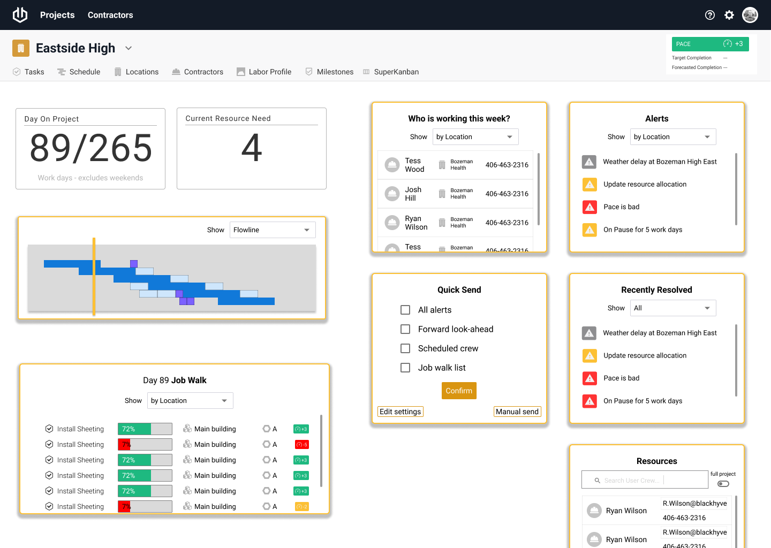Toggle the full project switch
This screenshot has width=771, height=548.
pos(723,484)
